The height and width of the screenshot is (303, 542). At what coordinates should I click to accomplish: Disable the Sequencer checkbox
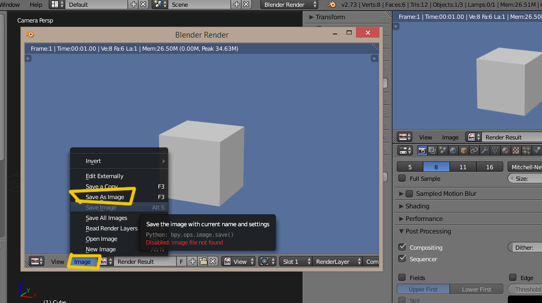click(x=401, y=259)
